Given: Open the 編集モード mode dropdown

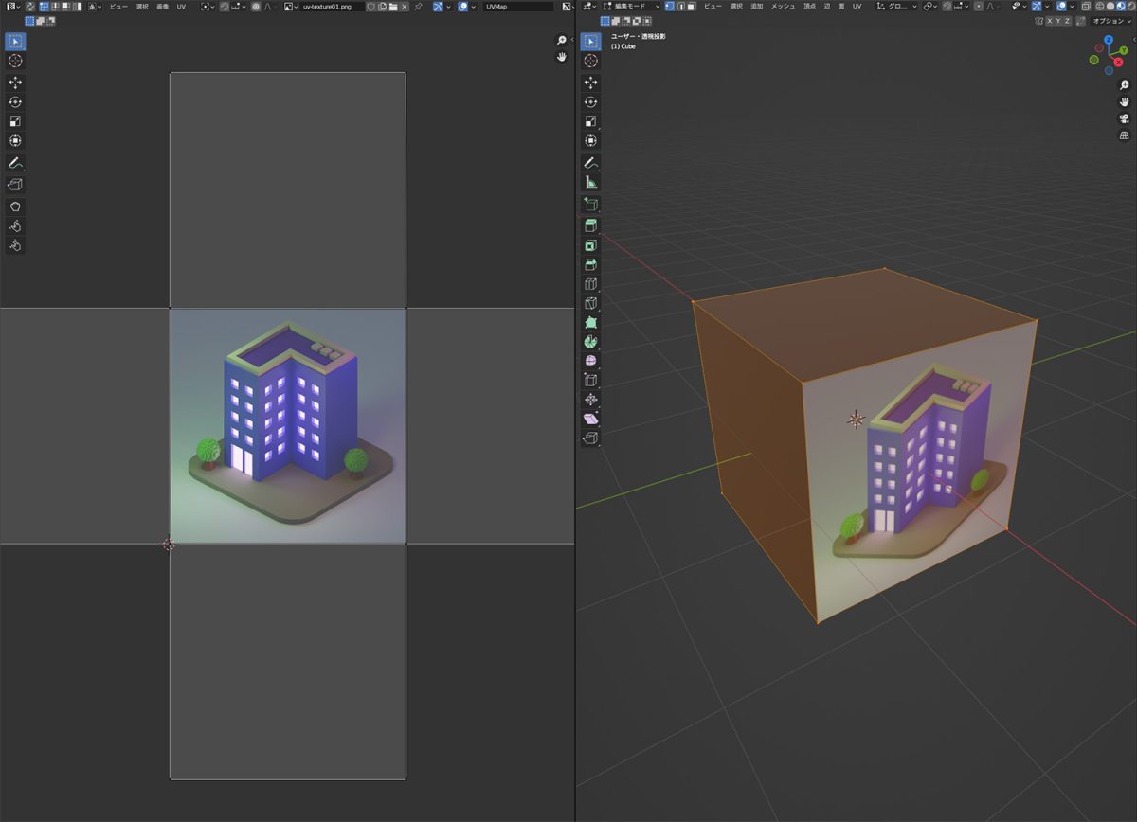Looking at the screenshot, I should (x=631, y=6).
